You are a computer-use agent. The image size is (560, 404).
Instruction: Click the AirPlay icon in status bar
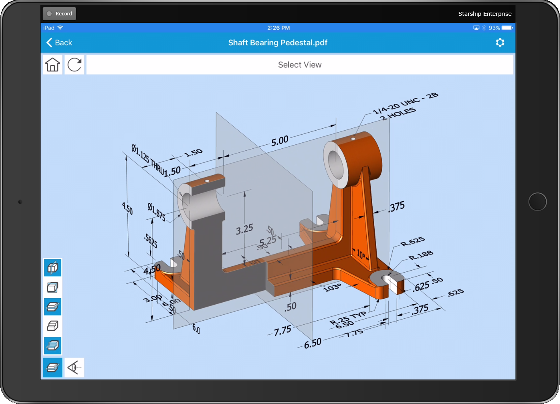(476, 28)
